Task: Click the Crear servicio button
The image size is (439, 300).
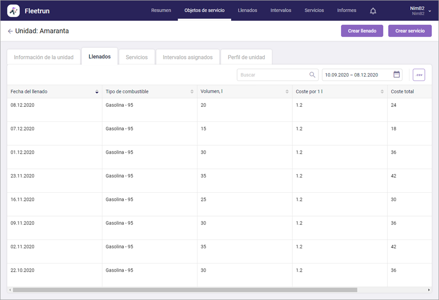Action: (x=410, y=31)
